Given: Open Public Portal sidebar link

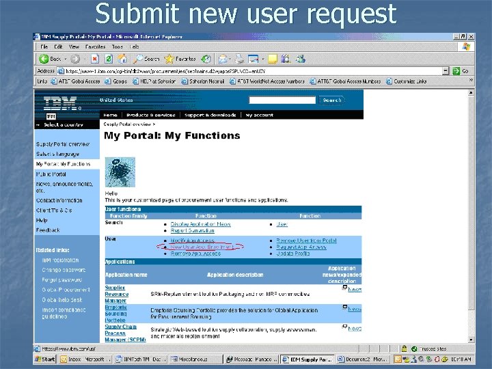Looking at the screenshot, I should point(51,174).
